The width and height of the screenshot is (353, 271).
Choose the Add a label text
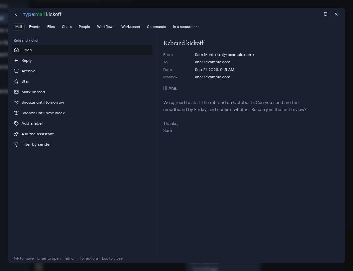tap(32, 123)
